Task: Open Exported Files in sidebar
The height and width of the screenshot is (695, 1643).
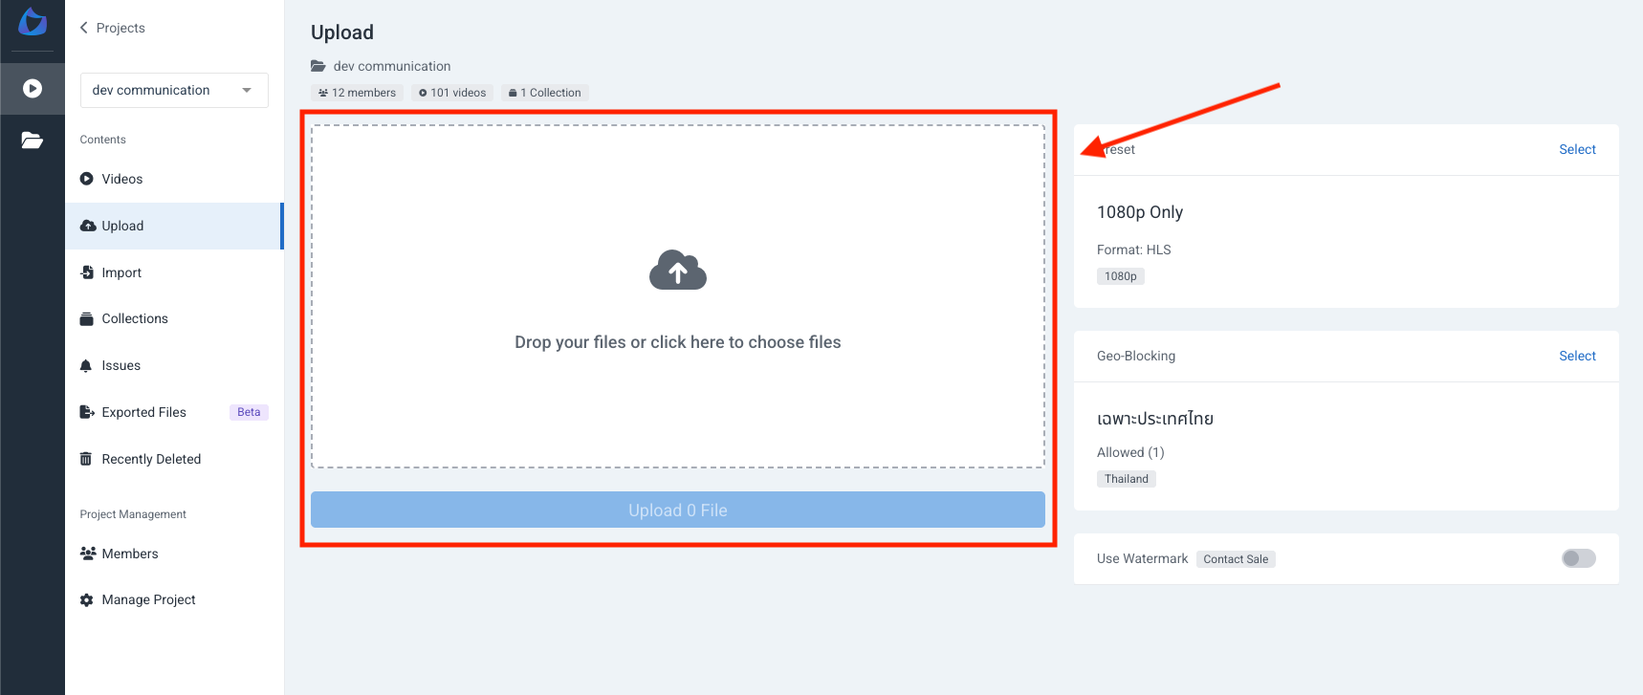Action: [x=144, y=412]
